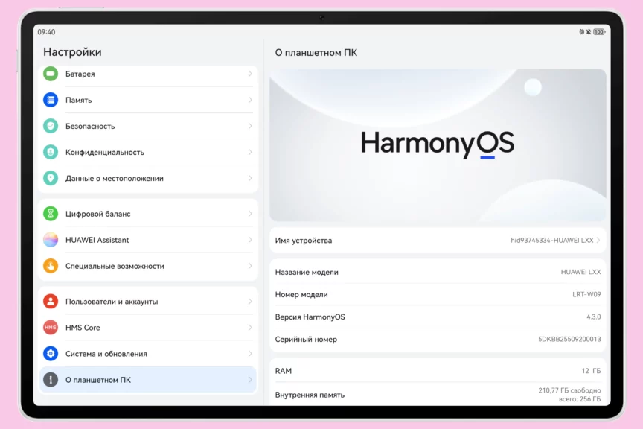Open the chevron next to HMS Core
The image size is (643, 429).
250,328
